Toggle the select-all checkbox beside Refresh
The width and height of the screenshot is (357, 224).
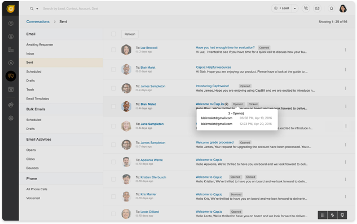[x=113, y=34]
